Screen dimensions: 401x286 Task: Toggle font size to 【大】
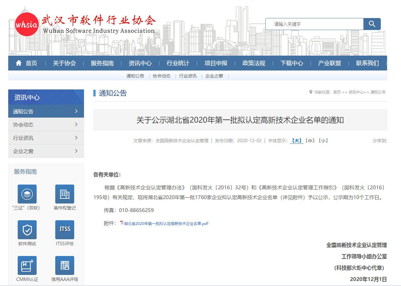tap(296, 140)
